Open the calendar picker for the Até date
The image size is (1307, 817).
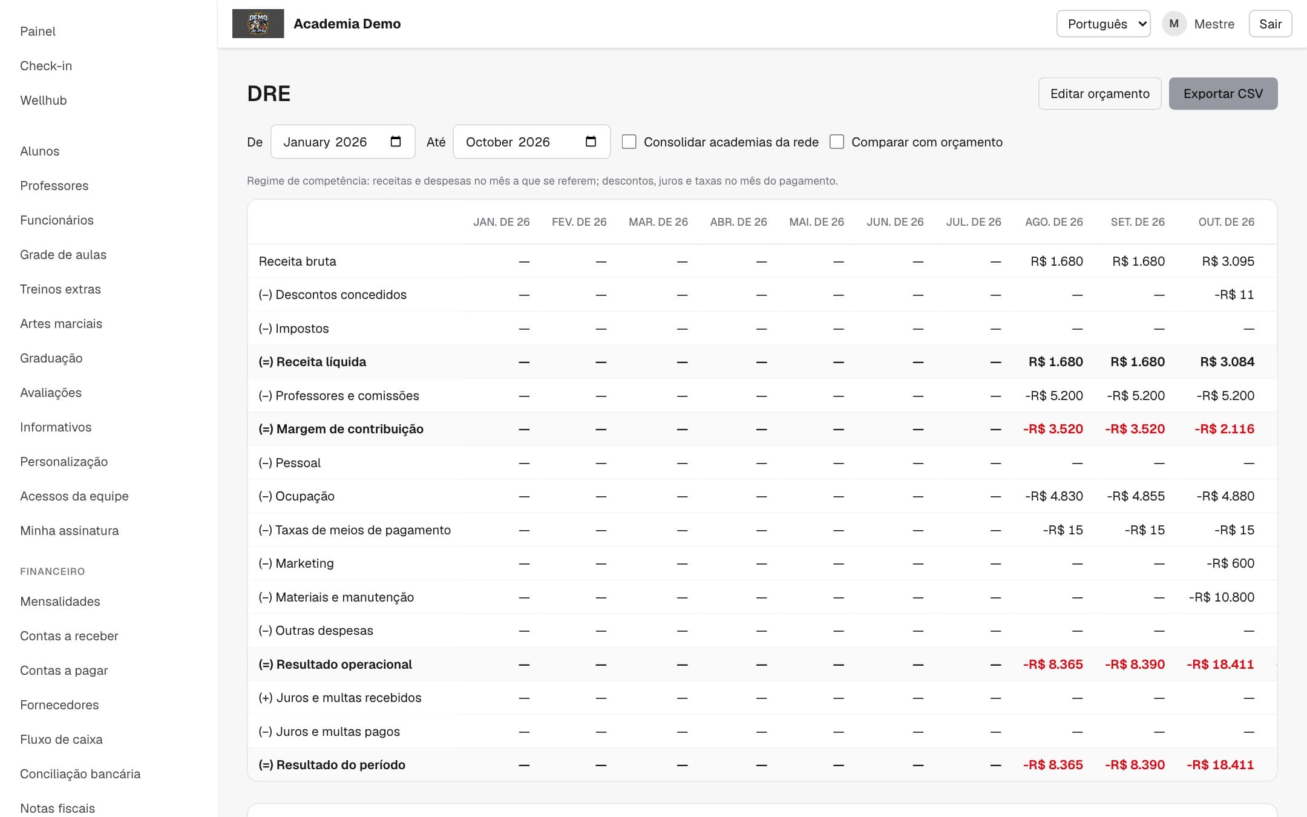tap(591, 142)
